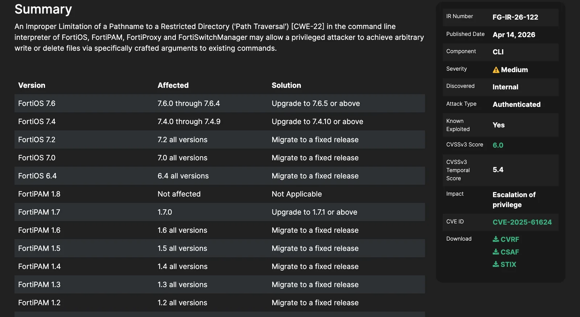Select the 'FortiOS 7.4' row label
Image resolution: width=580 pixels, height=317 pixels.
[x=37, y=122]
